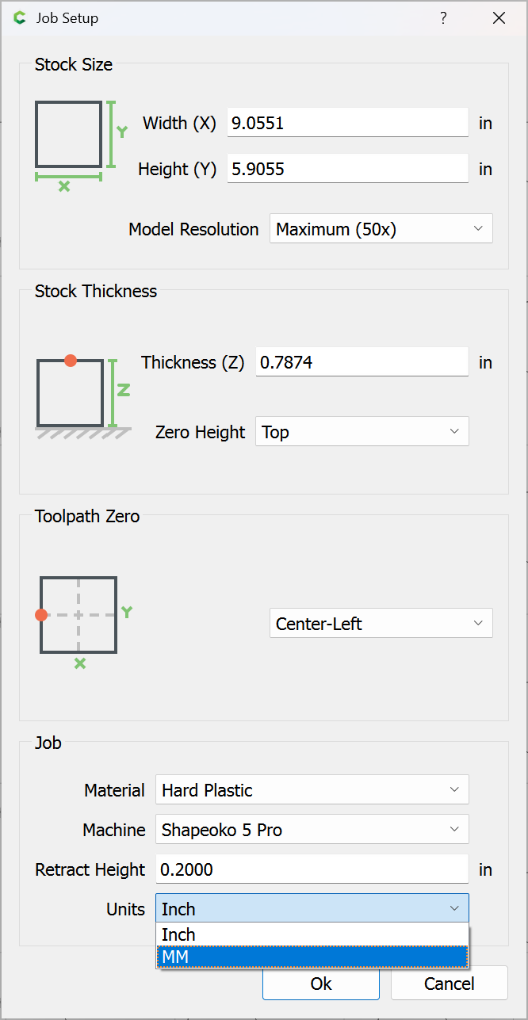Open the Material dropdown
Image resolution: width=528 pixels, height=1020 pixels.
(312, 790)
